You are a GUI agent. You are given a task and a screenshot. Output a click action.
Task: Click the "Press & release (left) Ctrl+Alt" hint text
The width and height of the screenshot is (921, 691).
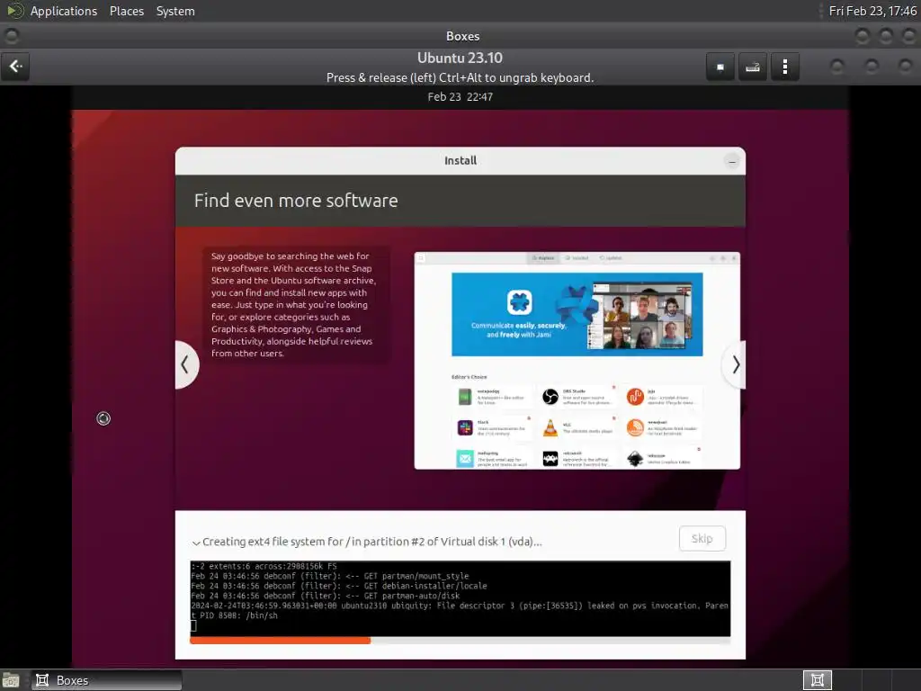coord(460,77)
